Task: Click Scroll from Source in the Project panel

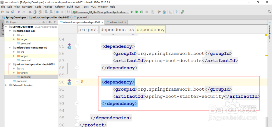Action: click(44, 22)
